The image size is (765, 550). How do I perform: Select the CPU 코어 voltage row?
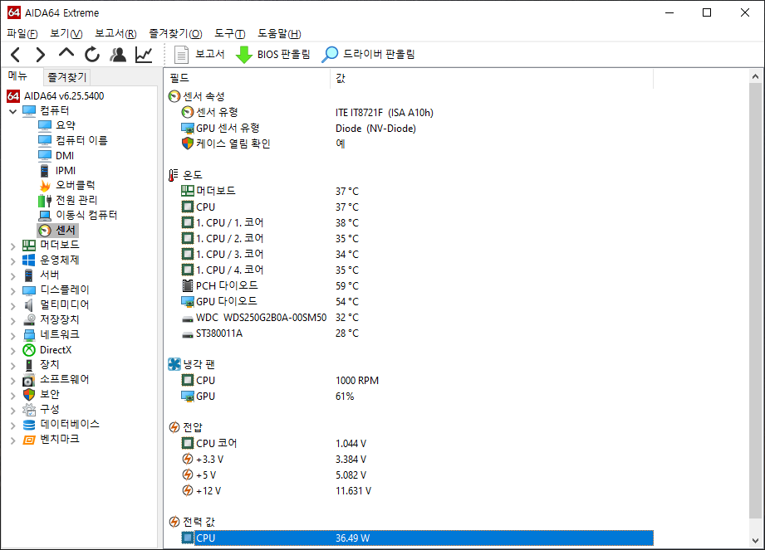(x=417, y=443)
